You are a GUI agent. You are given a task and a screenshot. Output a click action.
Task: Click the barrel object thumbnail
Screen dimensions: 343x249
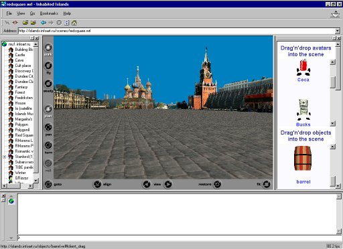coord(303,159)
